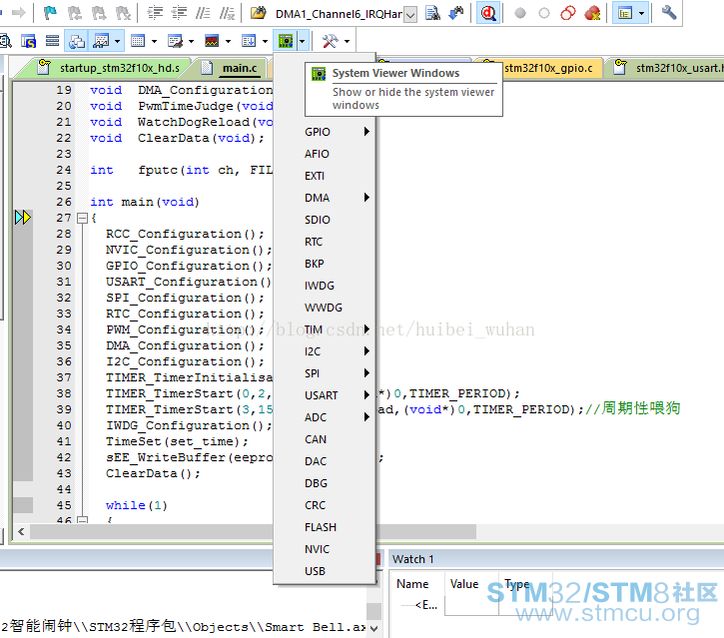This screenshot has width=724, height=638.
Task: Expand the Memory Windows dropdown arrow
Action: coord(154,42)
